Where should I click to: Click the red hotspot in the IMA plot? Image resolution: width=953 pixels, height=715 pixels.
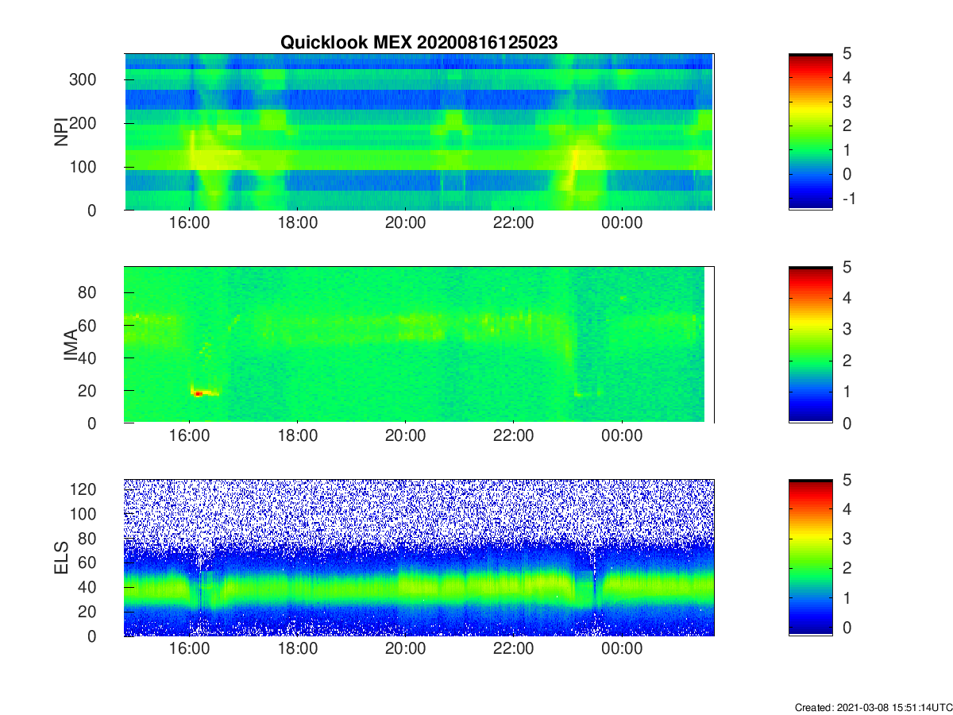coord(198,392)
